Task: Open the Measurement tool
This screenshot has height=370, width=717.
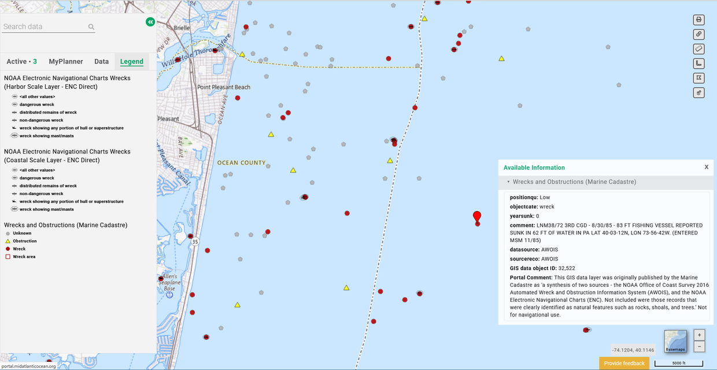Action: click(x=698, y=63)
